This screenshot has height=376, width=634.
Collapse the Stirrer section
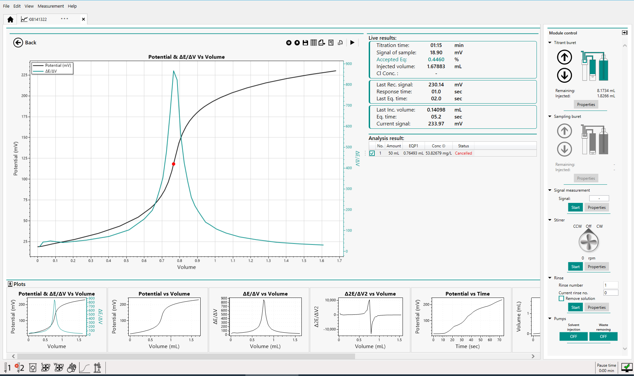pyautogui.click(x=550, y=220)
